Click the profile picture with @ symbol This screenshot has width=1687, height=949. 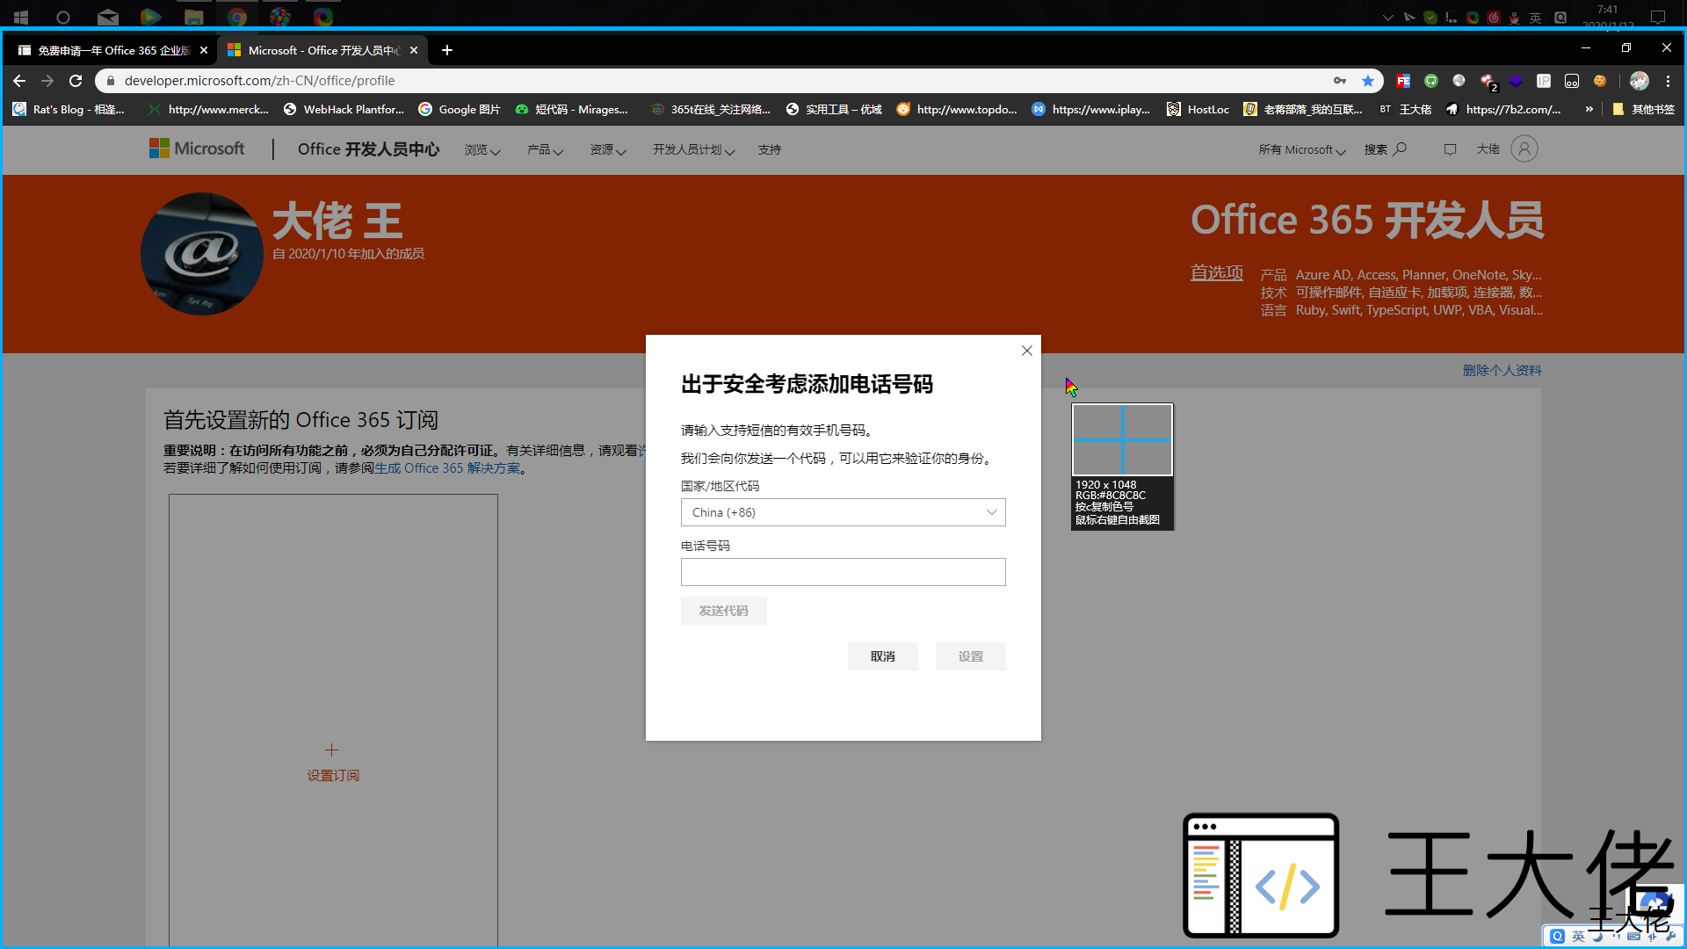pos(202,254)
